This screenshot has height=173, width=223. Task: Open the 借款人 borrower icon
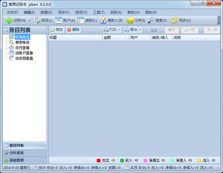tap(104, 20)
